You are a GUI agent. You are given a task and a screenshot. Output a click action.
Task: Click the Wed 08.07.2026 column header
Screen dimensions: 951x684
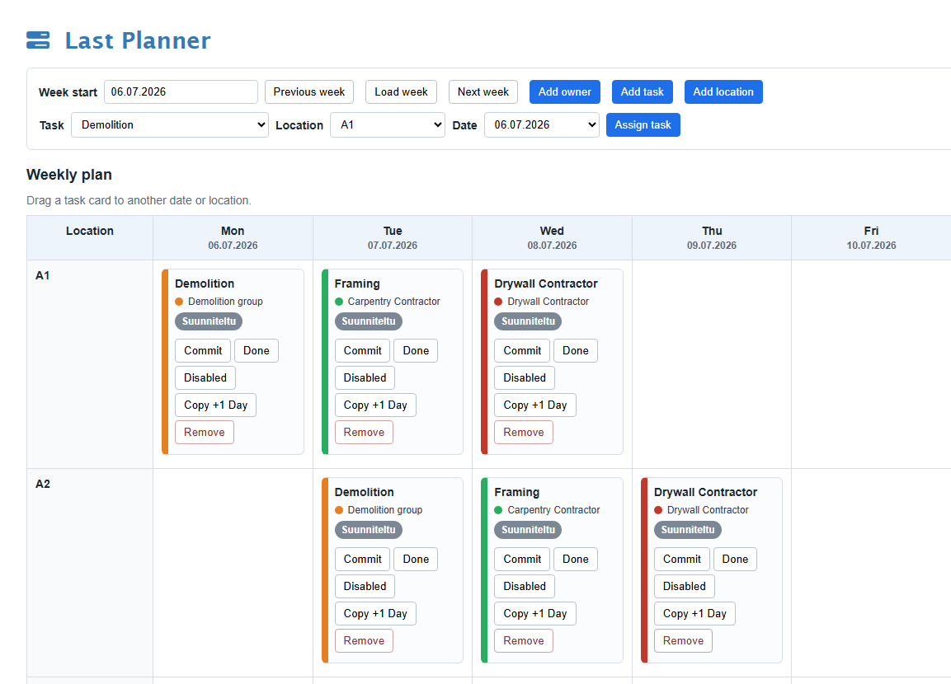552,238
